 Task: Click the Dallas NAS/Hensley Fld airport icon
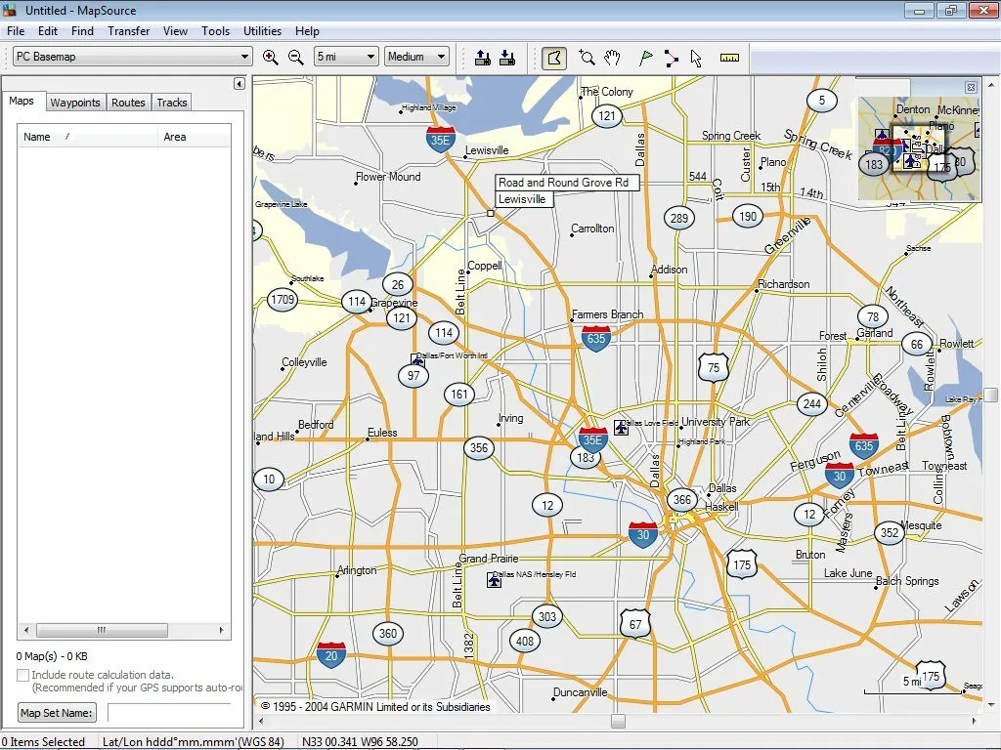pos(494,580)
